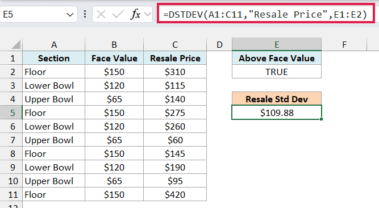Click the 'Section' header cell
This screenshot has width=379, height=208.
point(54,58)
